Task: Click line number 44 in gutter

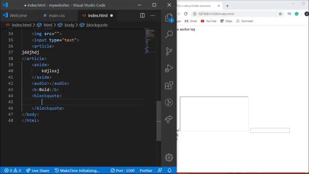Action: coord(11,96)
